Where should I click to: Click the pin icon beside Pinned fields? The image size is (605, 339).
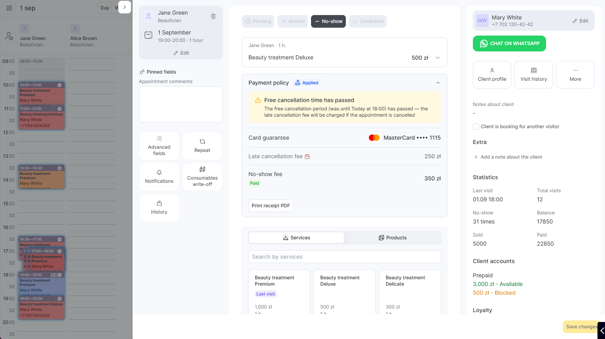click(142, 72)
